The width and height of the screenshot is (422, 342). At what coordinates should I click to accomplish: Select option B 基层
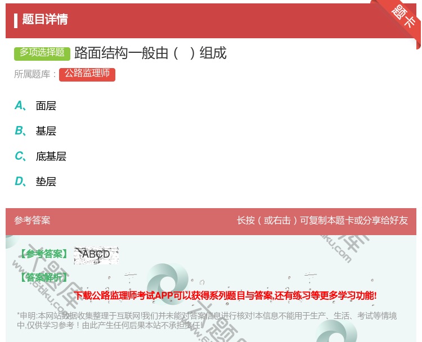point(46,130)
